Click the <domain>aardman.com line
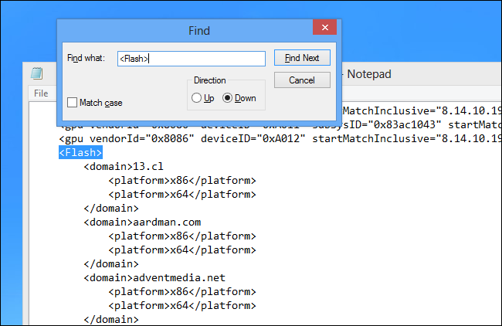Viewport: 502px width, 326px height. 142,222
